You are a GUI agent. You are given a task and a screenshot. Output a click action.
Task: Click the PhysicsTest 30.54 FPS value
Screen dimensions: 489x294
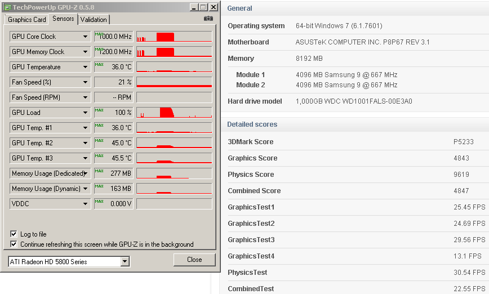pos(469,273)
